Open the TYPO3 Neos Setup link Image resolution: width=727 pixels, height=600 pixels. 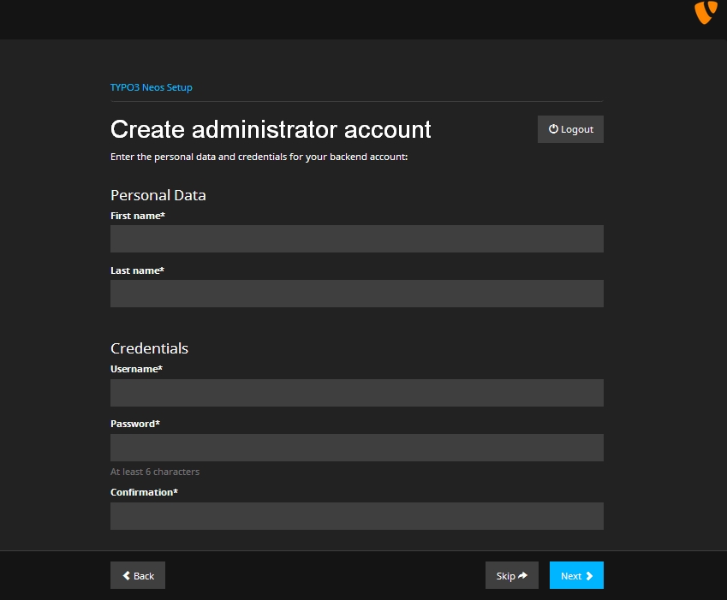coord(152,87)
